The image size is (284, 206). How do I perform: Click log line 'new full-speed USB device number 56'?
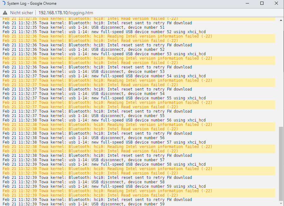coord(104,120)
